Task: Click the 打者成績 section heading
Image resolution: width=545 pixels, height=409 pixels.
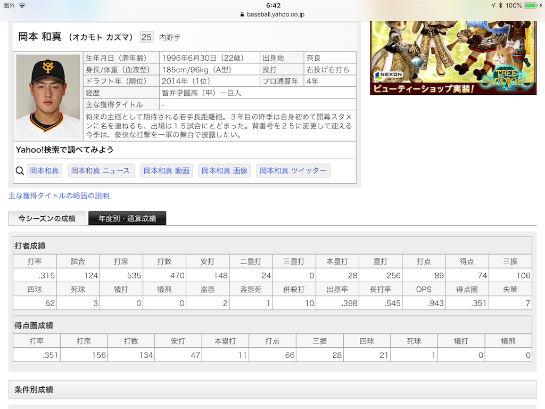Action: [30, 246]
